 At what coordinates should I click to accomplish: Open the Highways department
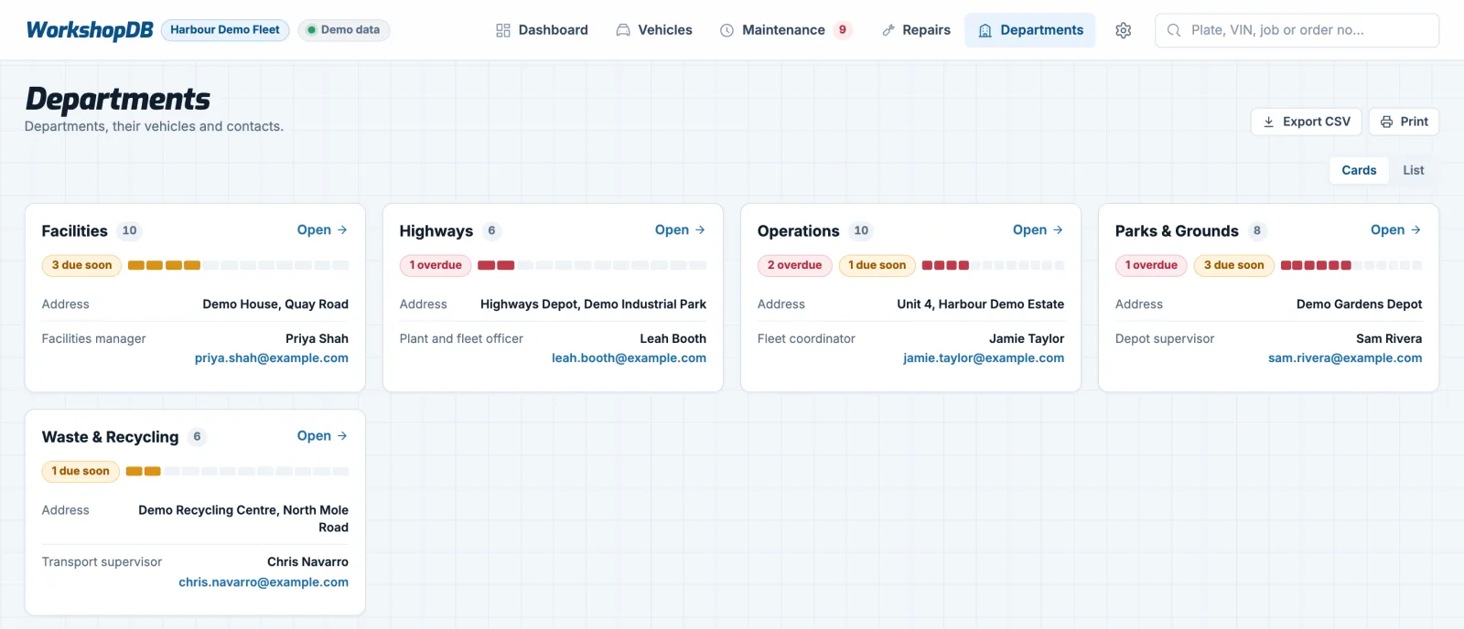tap(680, 230)
